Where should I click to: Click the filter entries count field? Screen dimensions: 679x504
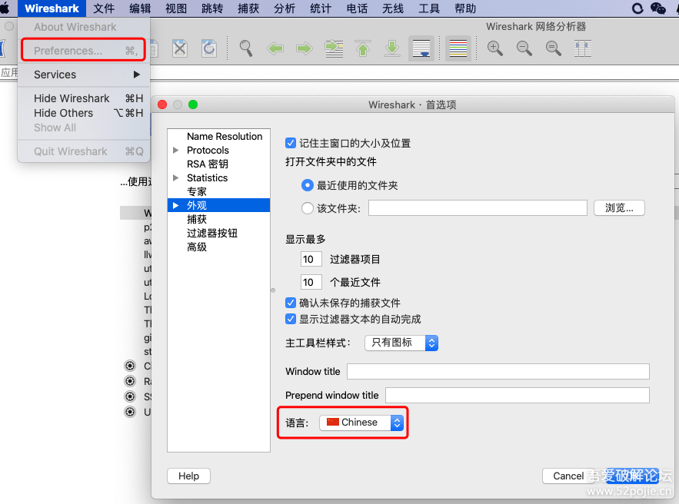pyautogui.click(x=311, y=259)
